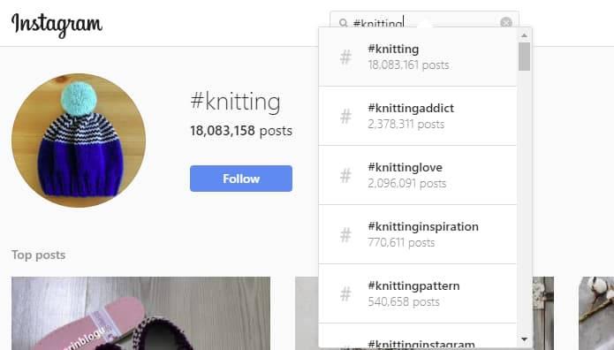Click hash icon beside #knittingaddict
This screenshot has width=614, height=350.
tap(345, 117)
